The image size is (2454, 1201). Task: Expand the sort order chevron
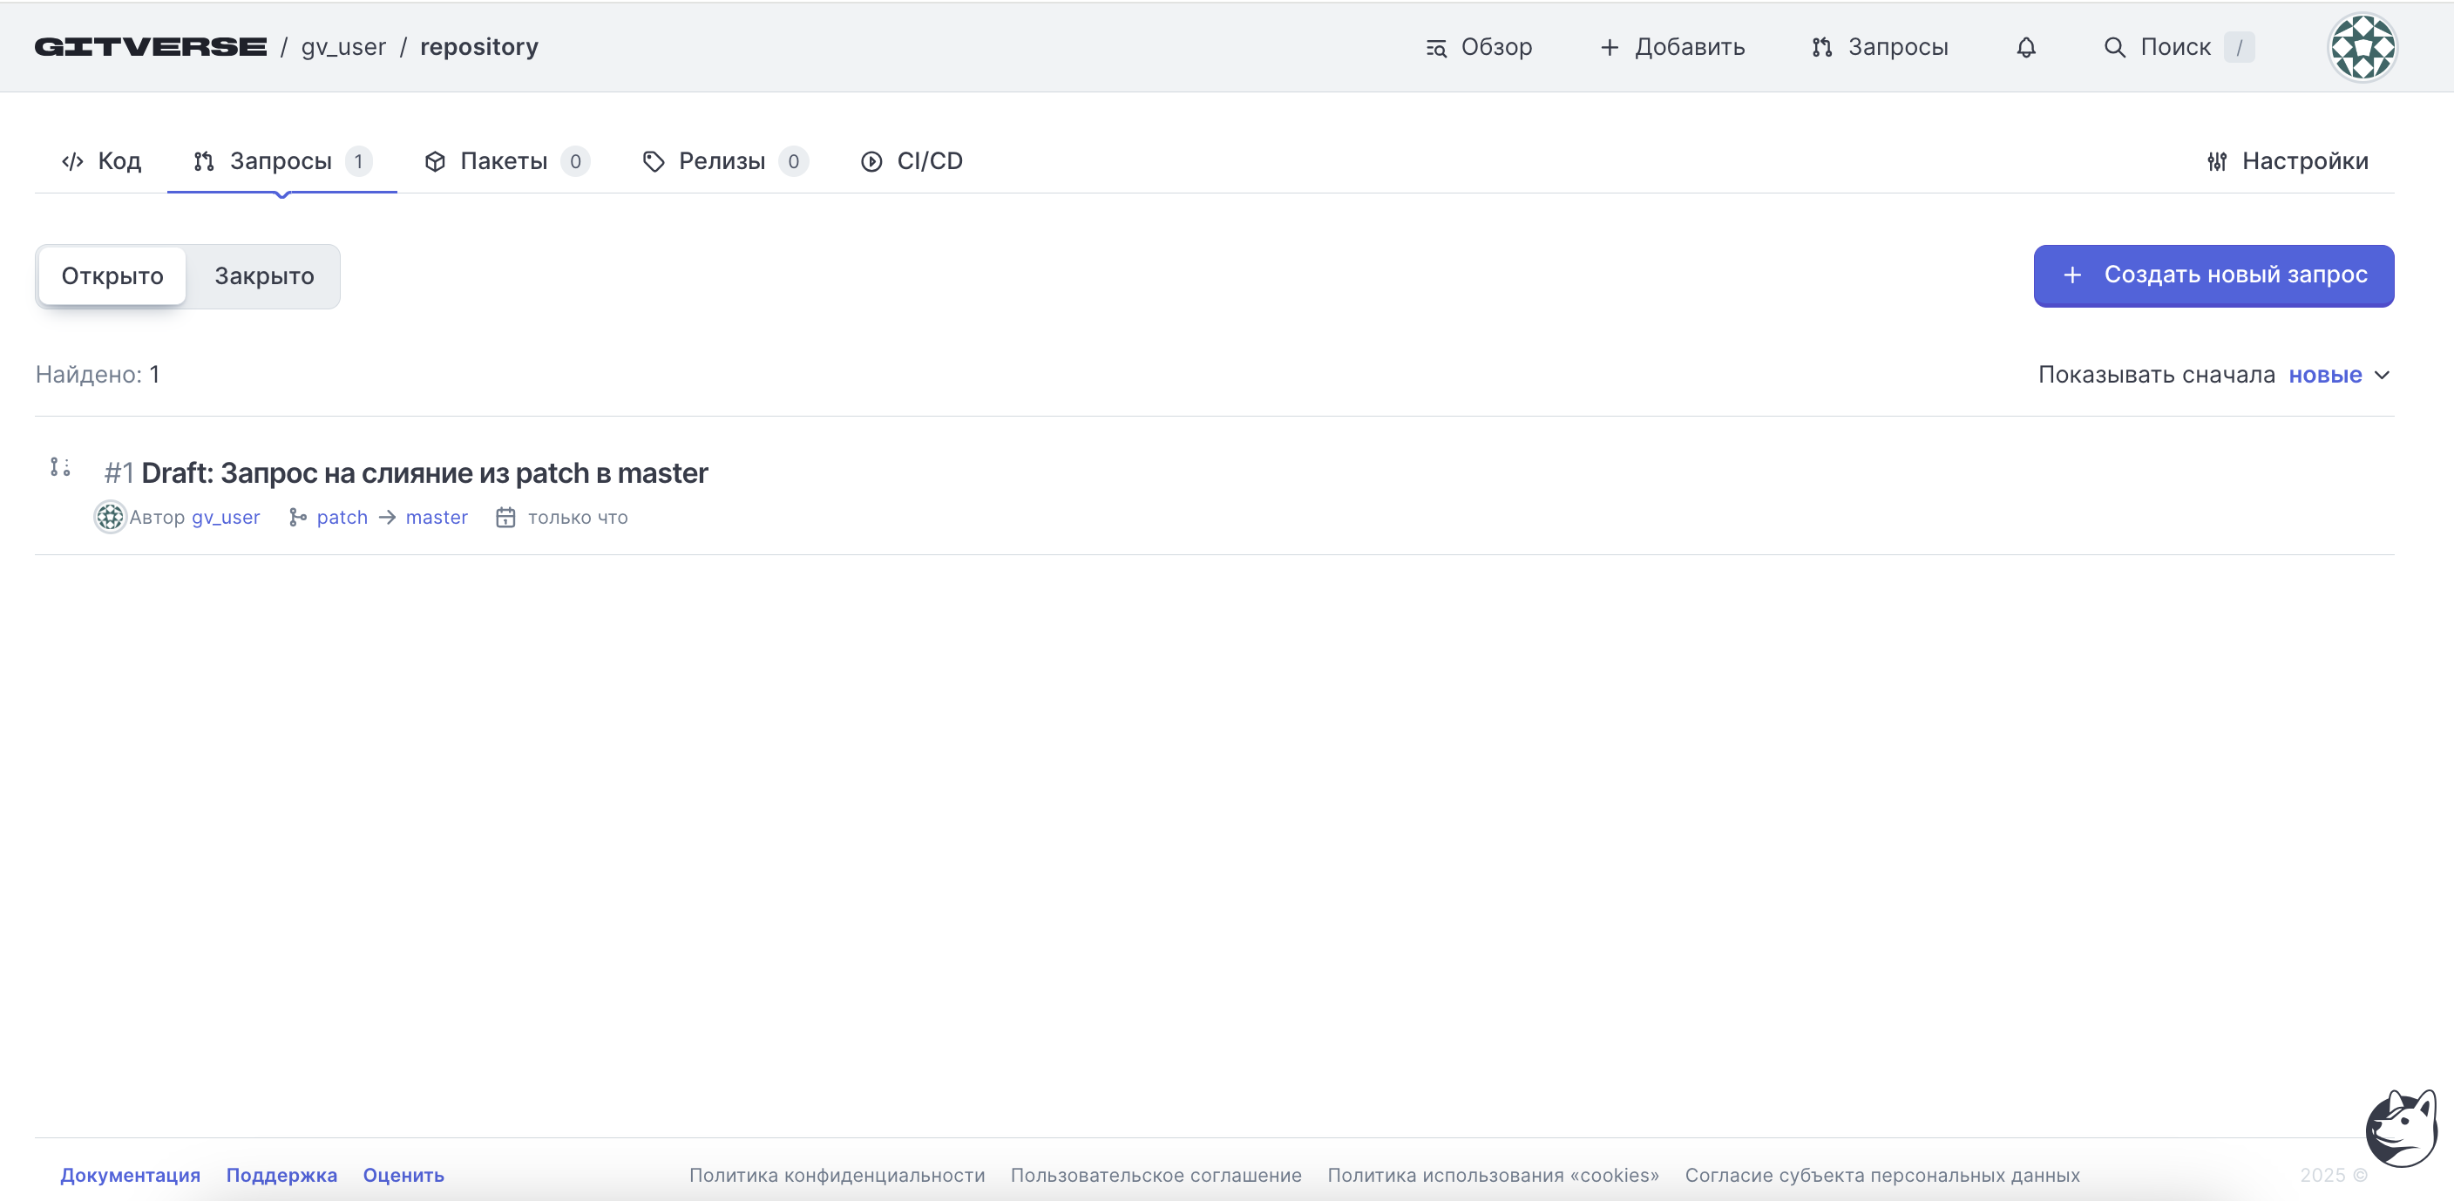tap(2382, 374)
